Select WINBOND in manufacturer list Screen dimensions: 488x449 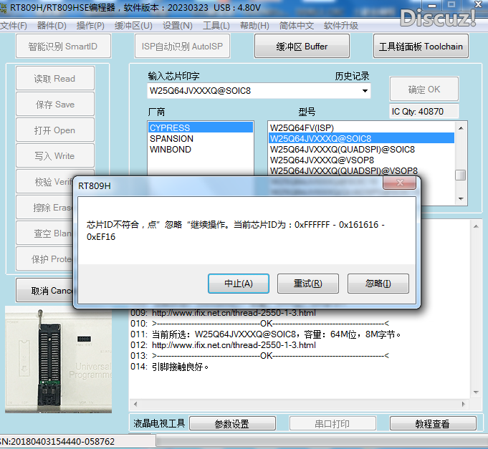(201, 149)
